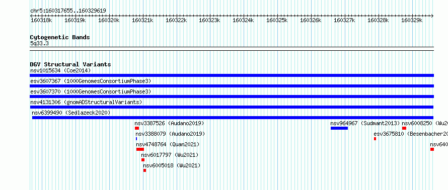The width and height of the screenshot is (448, 190).
Task: Click the 160320k ruler tick label
Action: [109, 20]
